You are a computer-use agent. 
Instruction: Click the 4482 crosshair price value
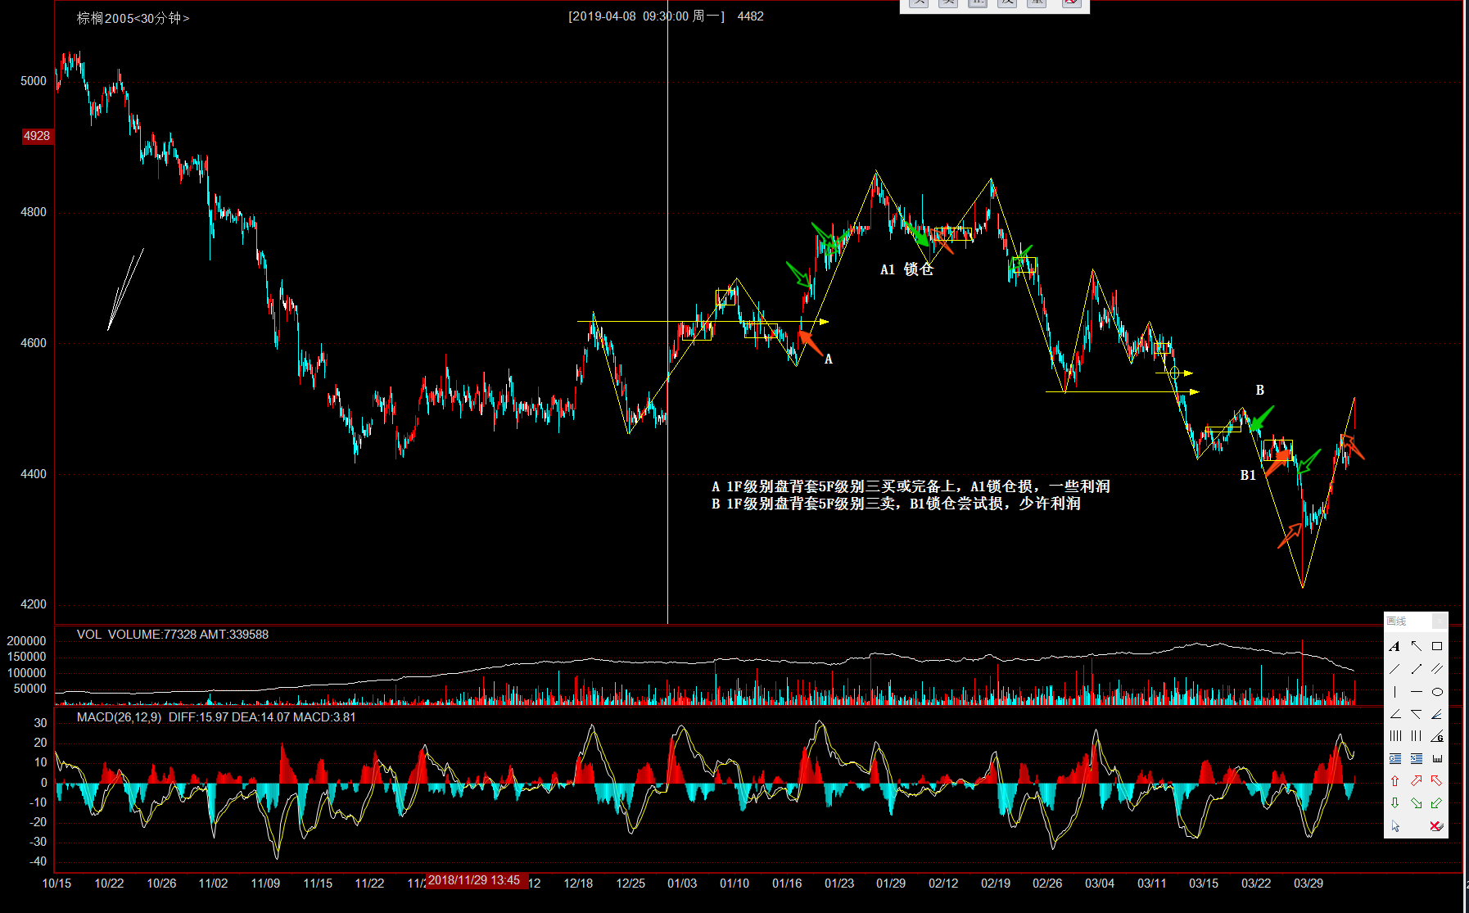(750, 16)
